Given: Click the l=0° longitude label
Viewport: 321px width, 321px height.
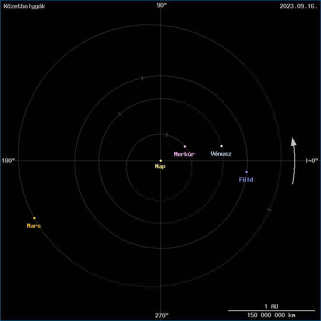Looking at the screenshot, I should tap(312, 160).
